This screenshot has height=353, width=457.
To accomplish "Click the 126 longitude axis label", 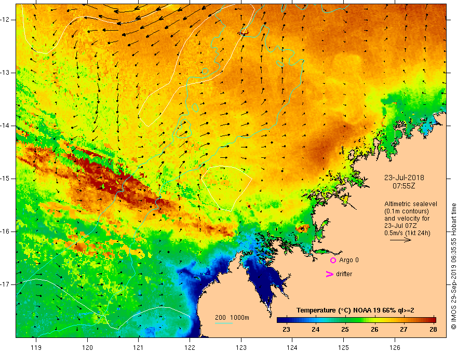I will pos(395,347).
